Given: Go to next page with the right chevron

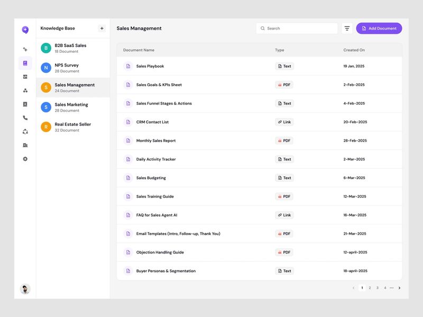Looking at the screenshot, I should (400, 288).
